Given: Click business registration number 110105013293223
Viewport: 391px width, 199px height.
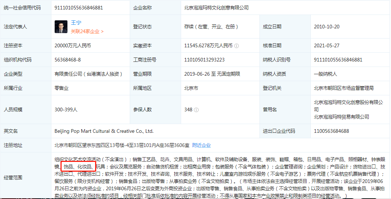Looking at the screenshot, I should click(x=204, y=60).
